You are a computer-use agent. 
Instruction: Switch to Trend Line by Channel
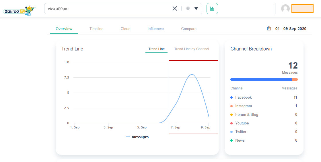192,49
